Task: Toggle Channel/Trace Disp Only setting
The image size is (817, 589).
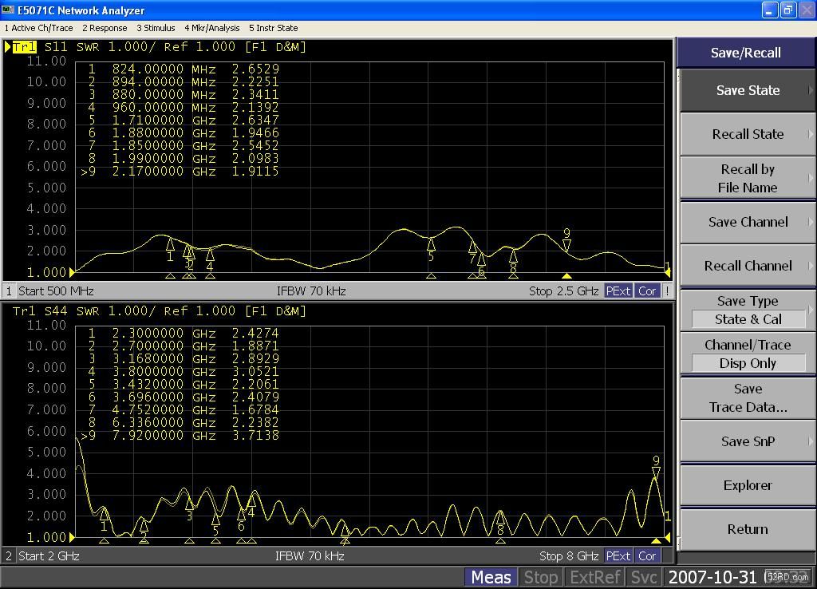Action: point(747,354)
